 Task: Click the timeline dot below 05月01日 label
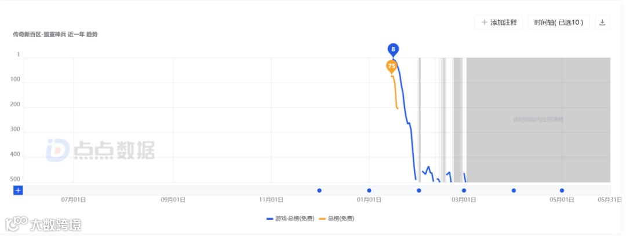tap(562, 190)
